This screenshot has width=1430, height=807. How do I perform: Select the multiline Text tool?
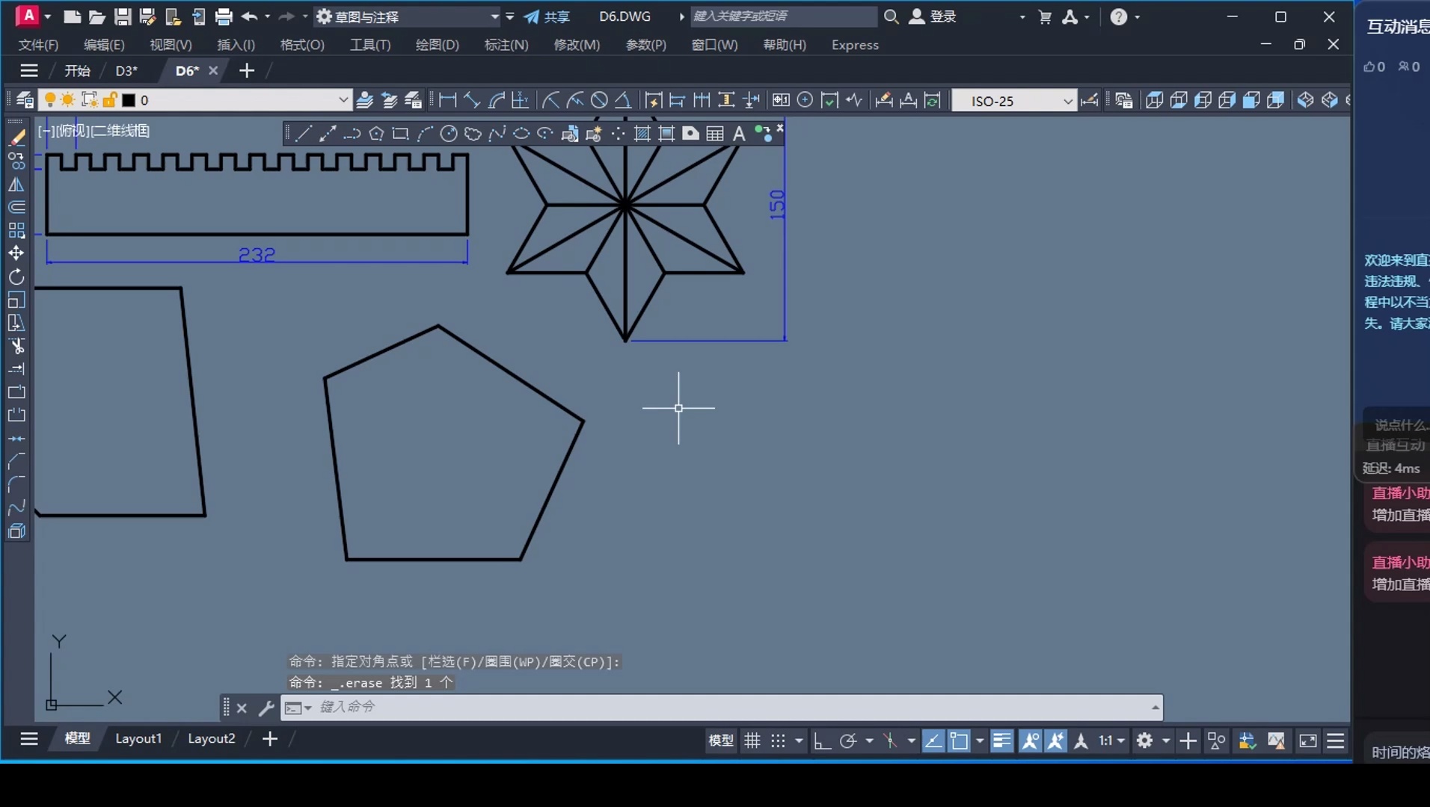point(739,134)
